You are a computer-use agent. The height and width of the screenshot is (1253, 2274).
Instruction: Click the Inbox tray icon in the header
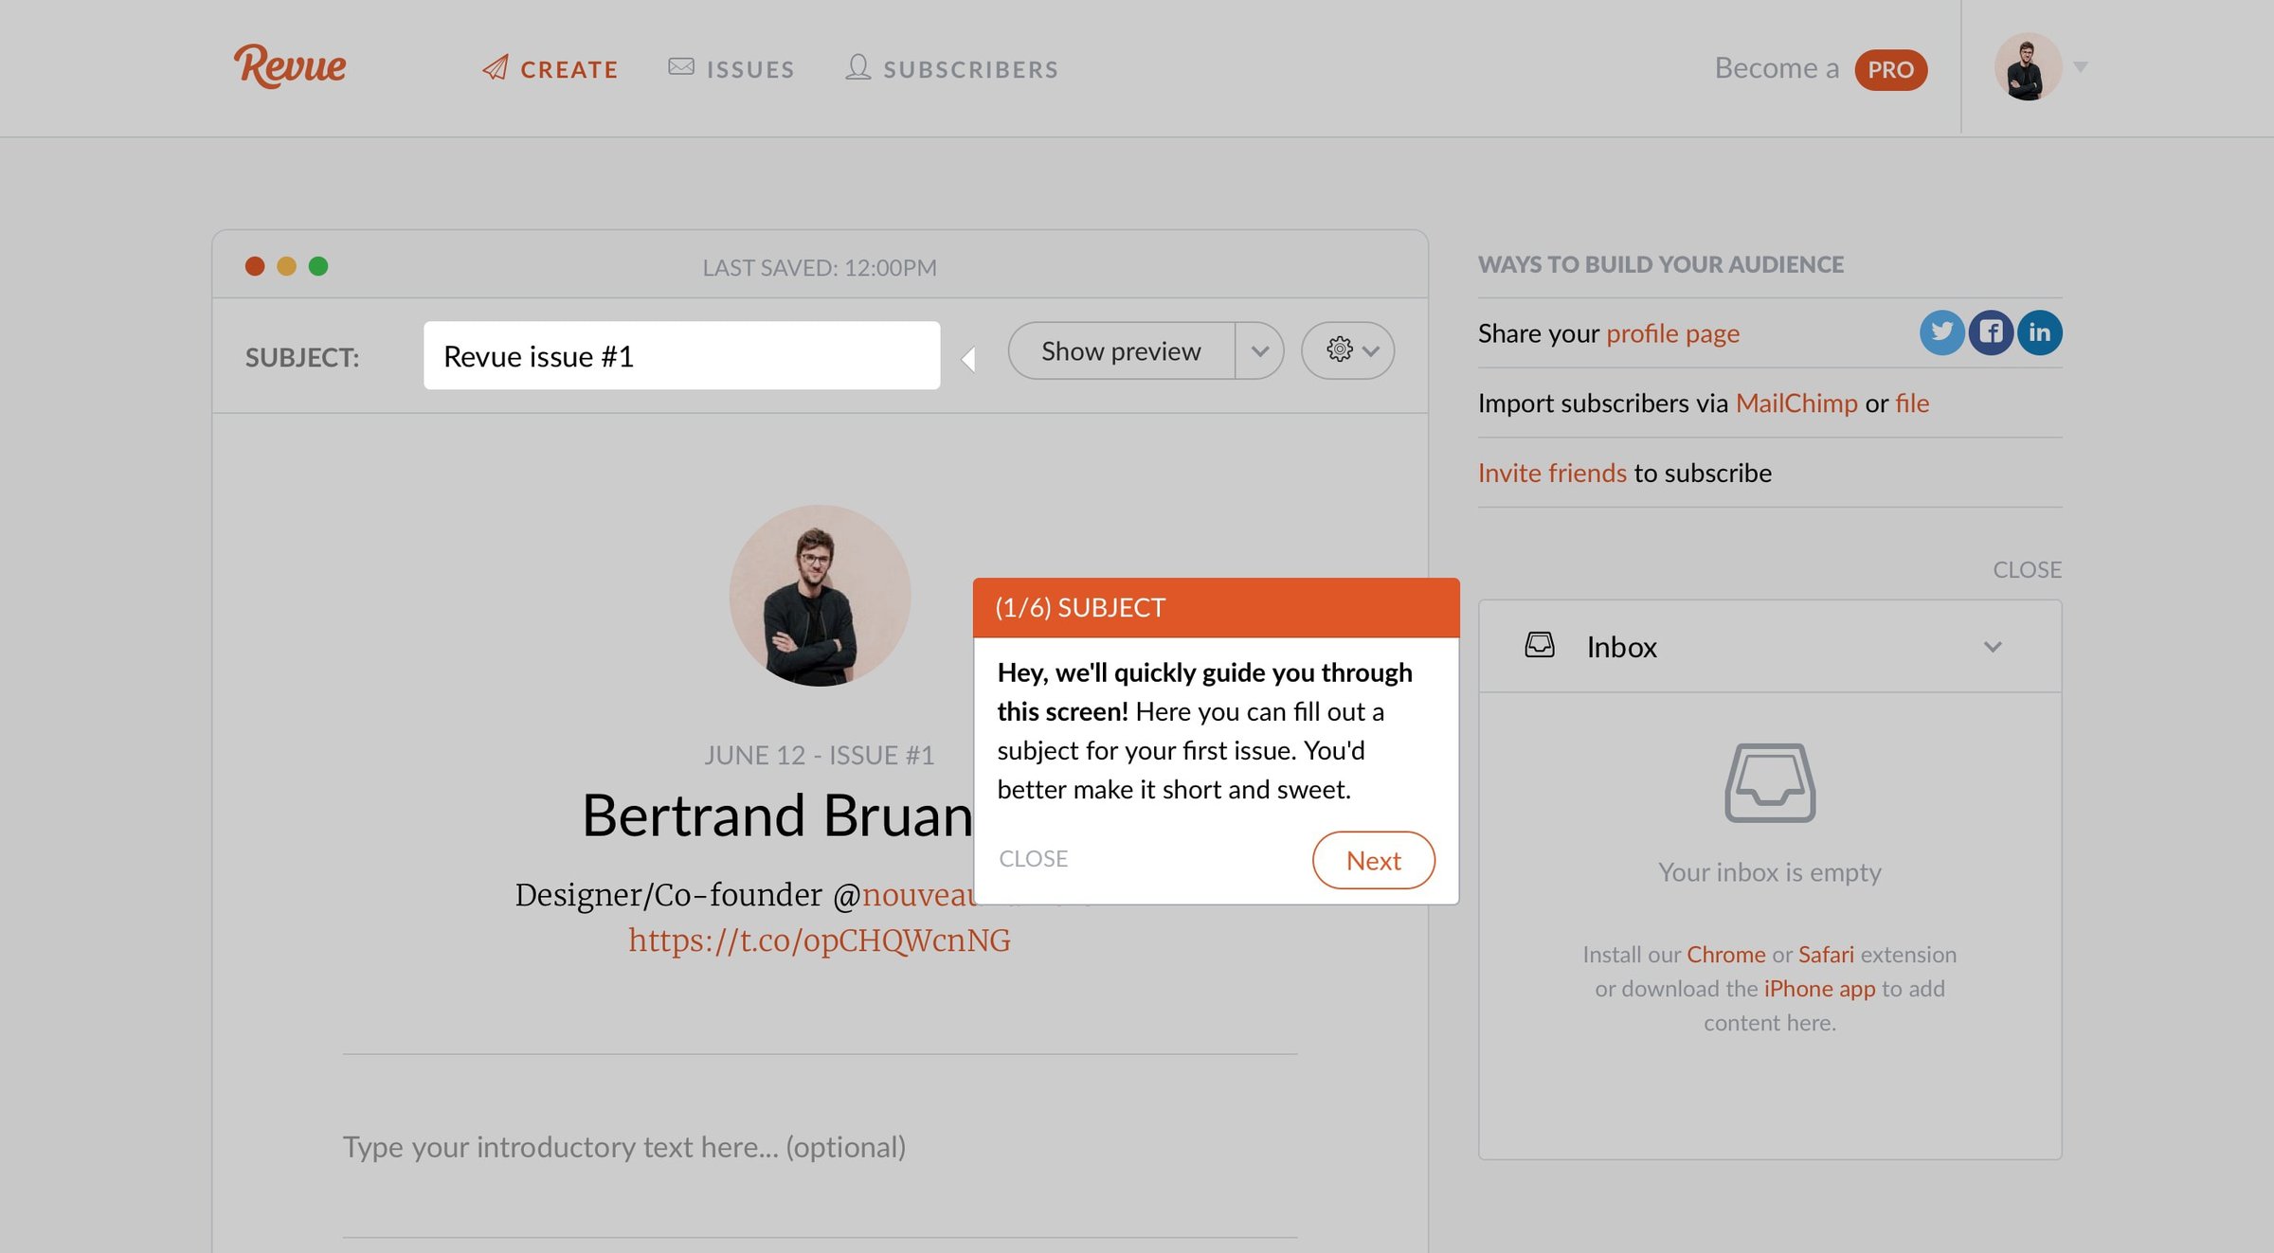click(x=1540, y=646)
